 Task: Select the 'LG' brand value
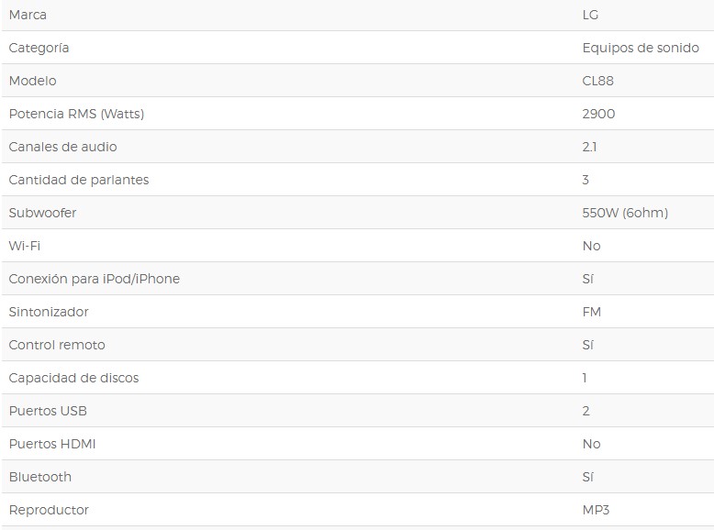click(x=590, y=15)
